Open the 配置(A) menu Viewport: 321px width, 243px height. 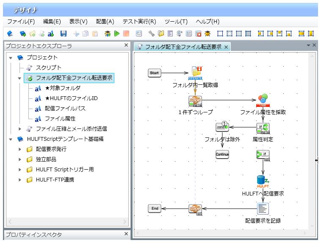(x=105, y=22)
